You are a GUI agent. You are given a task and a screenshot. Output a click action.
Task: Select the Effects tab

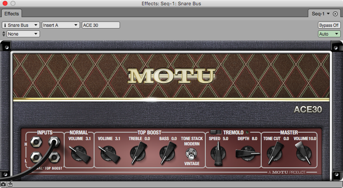point(11,14)
